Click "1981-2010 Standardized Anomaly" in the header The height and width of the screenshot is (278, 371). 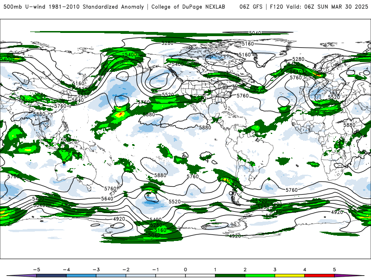click(x=96, y=6)
